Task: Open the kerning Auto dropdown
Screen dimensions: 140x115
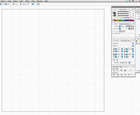Action: pyautogui.click(x=122, y=51)
